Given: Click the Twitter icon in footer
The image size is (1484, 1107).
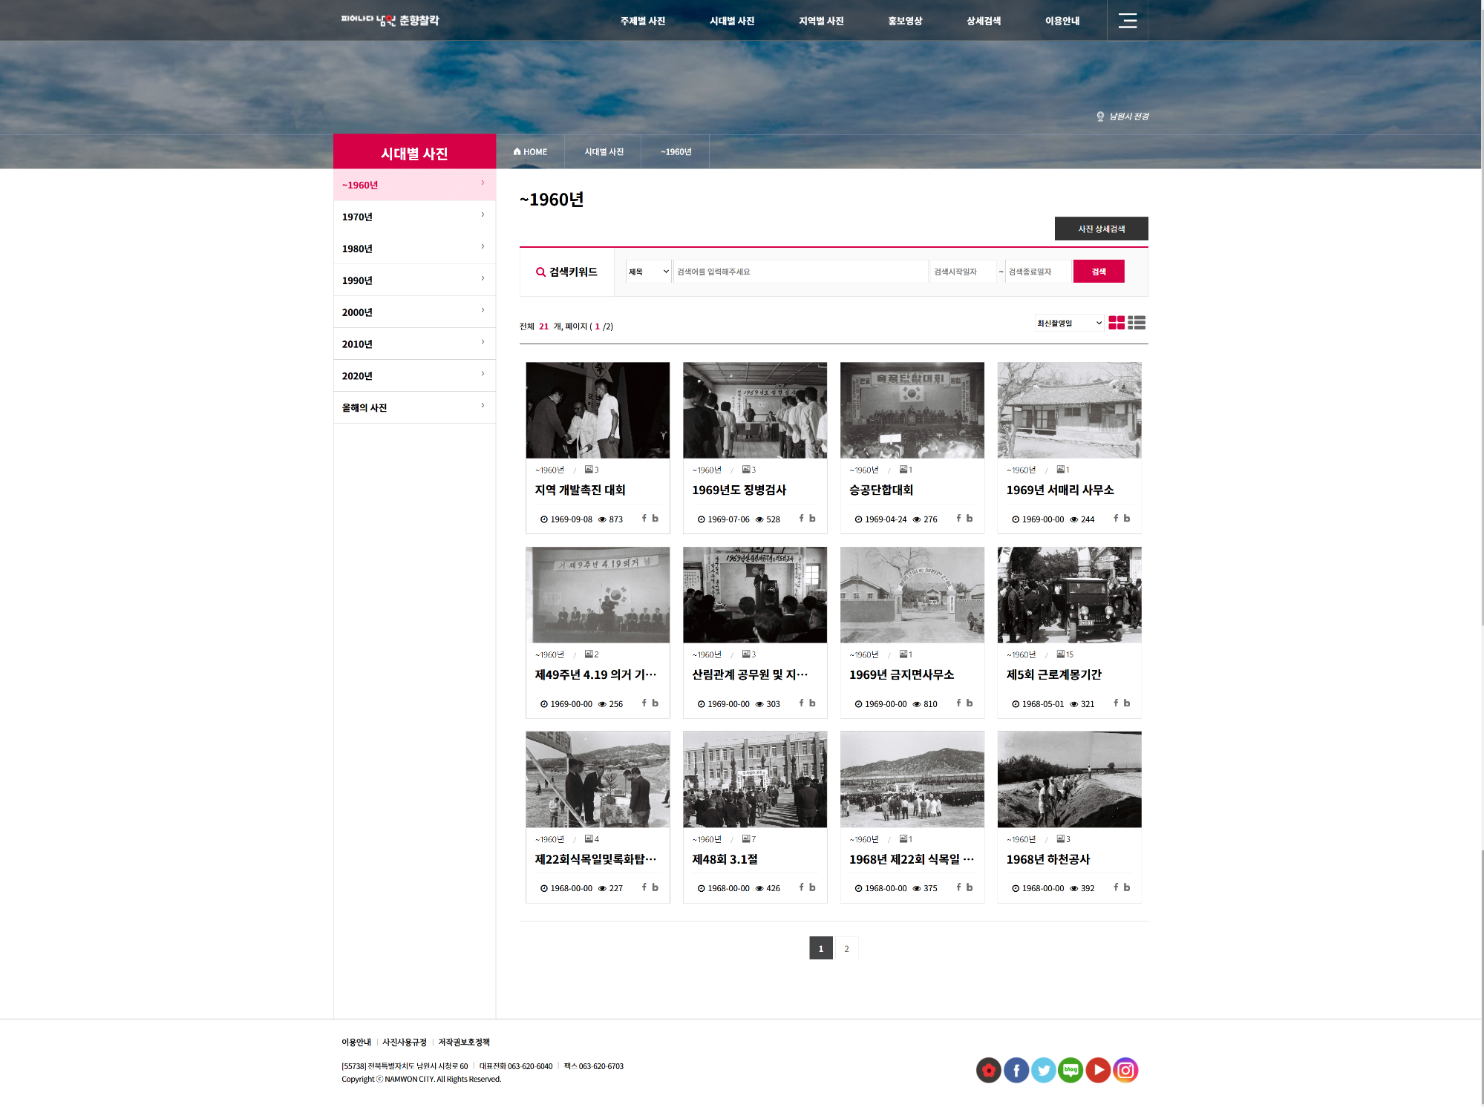Looking at the screenshot, I should (x=1043, y=1070).
